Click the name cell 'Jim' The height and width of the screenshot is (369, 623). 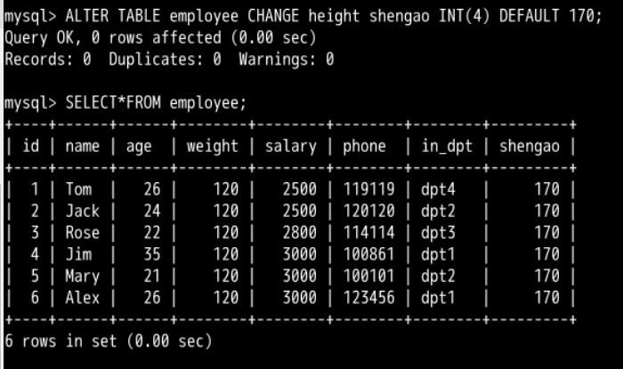click(x=78, y=254)
